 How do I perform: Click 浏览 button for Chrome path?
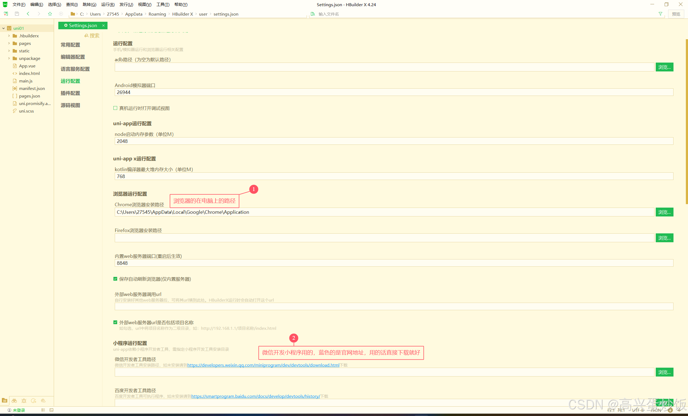(664, 212)
